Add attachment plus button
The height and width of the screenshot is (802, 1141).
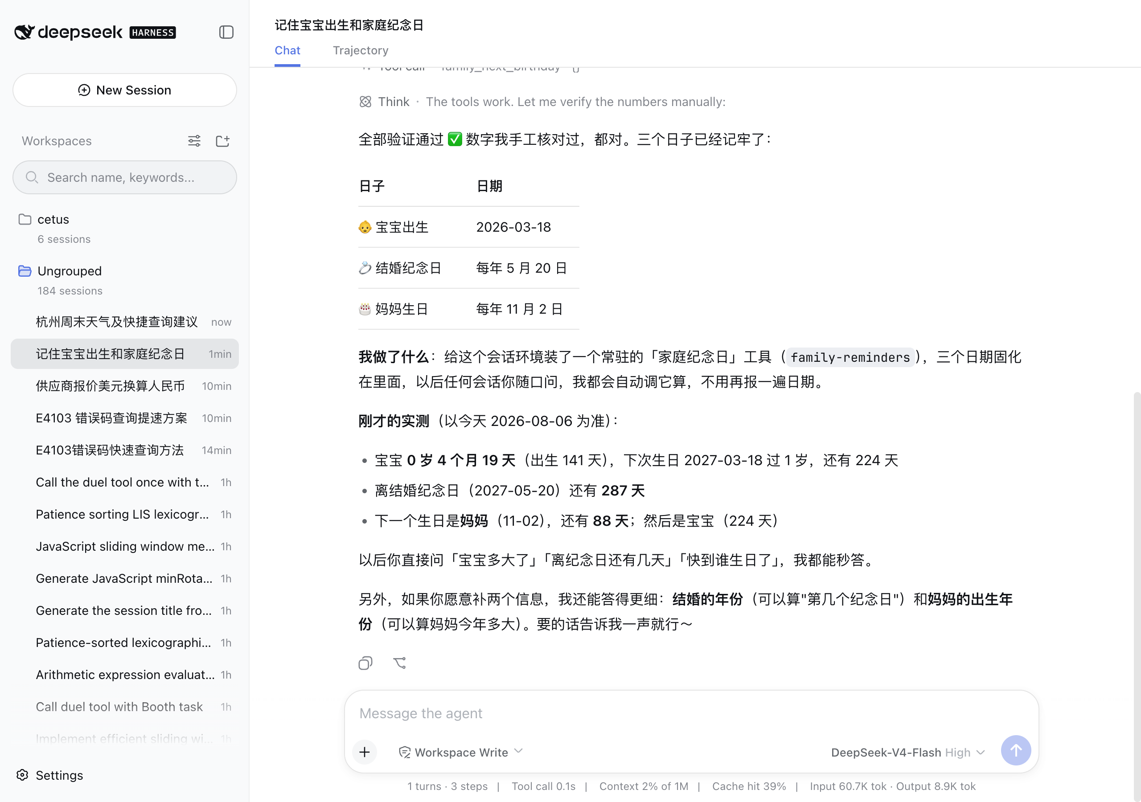tap(365, 752)
